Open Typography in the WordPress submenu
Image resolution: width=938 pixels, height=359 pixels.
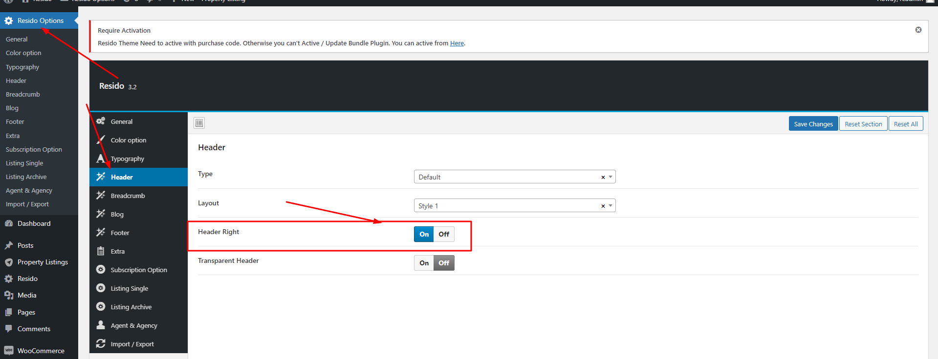point(22,67)
